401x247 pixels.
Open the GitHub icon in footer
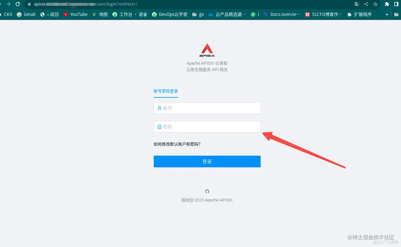207,191
